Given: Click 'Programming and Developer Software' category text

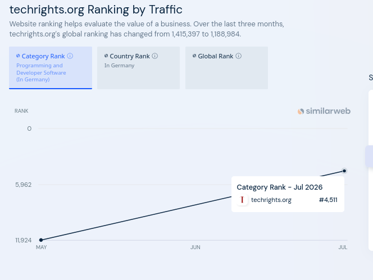Looking at the screenshot, I should (41, 69).
